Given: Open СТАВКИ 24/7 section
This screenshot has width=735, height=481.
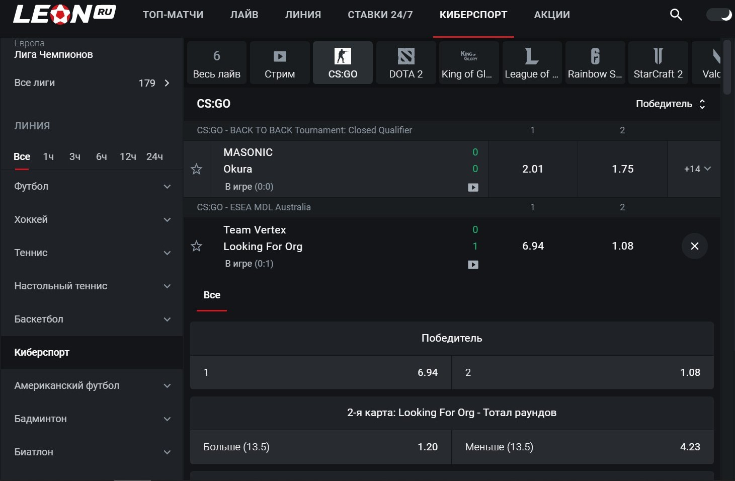Looking at the screenshot, I should tap(380, 15).
